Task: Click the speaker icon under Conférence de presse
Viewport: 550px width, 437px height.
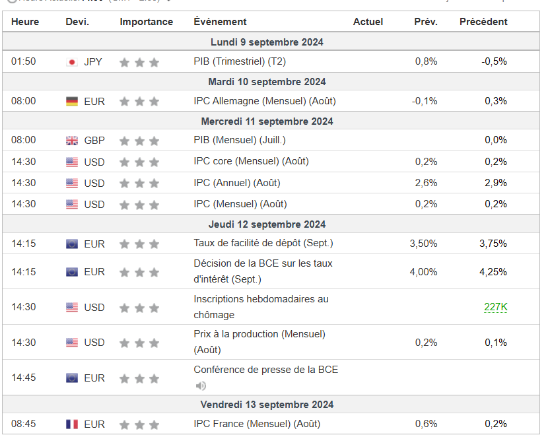Action: click(x=201, y=386)
